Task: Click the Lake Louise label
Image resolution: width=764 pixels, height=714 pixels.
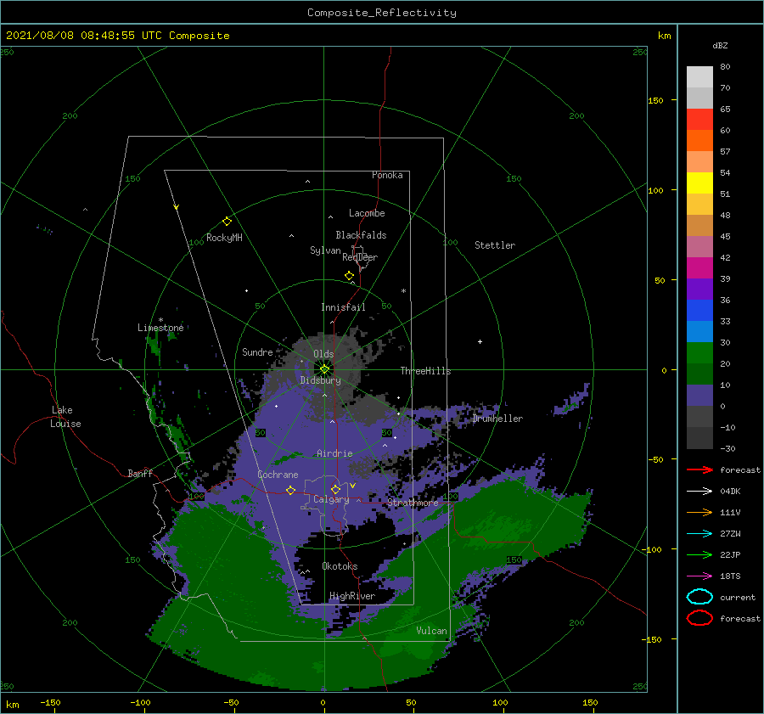Action: 65,417
